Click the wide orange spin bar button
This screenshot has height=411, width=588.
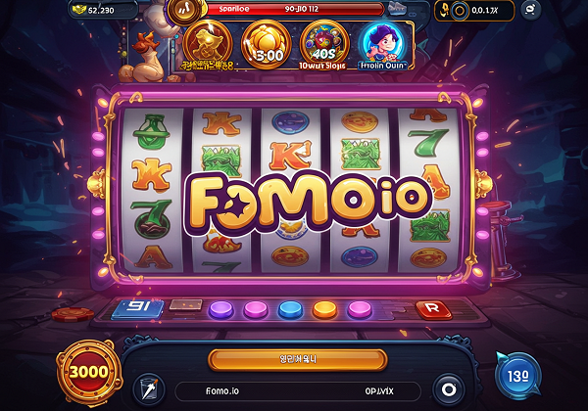(x=298, y=360)
